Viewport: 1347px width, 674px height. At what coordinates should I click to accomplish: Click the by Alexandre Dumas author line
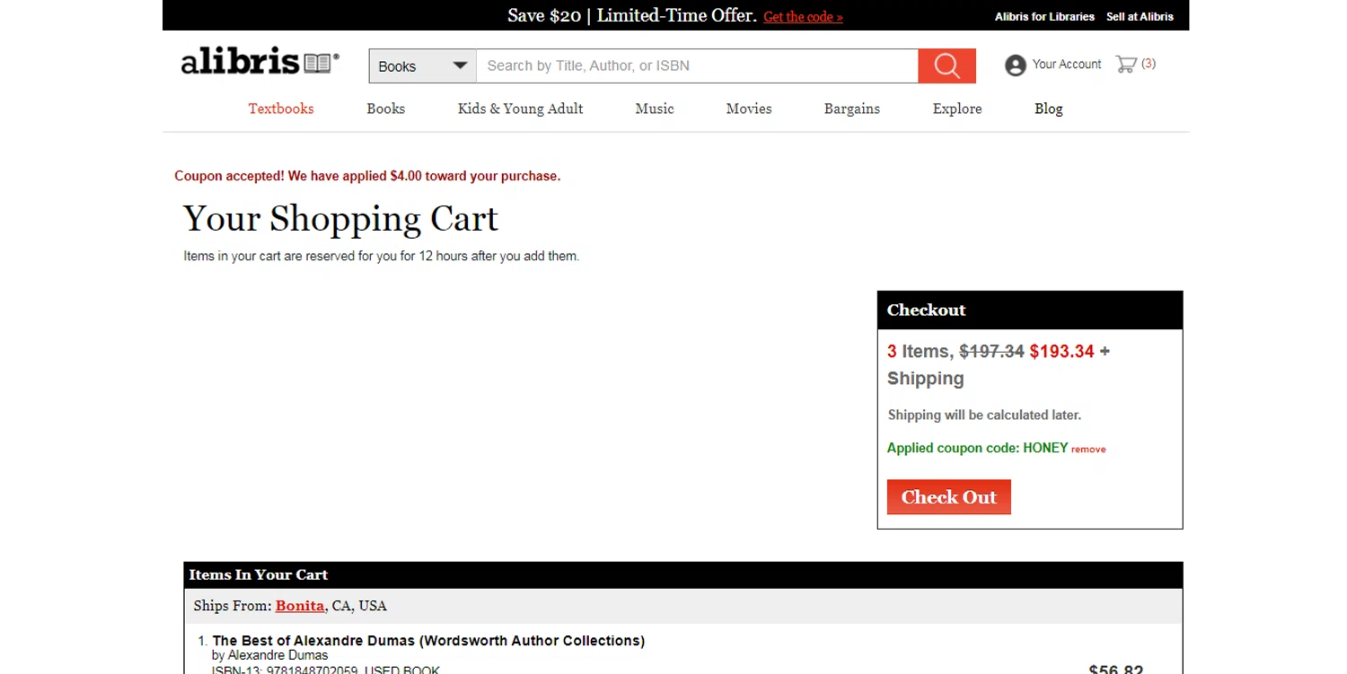[x=270, y=655]
